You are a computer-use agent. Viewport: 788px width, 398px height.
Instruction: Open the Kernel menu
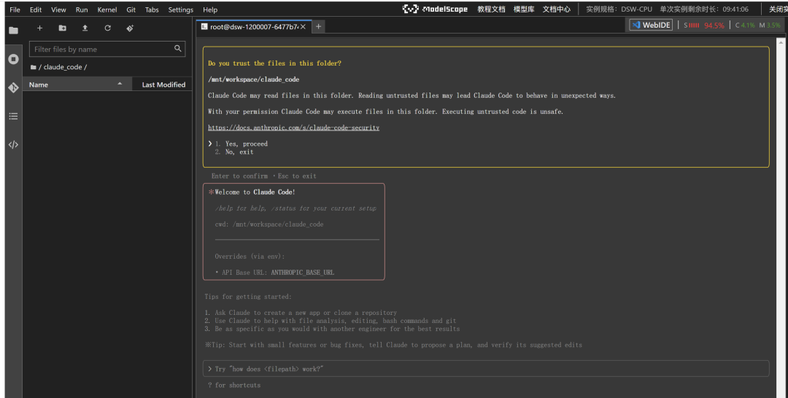point(107,9)
